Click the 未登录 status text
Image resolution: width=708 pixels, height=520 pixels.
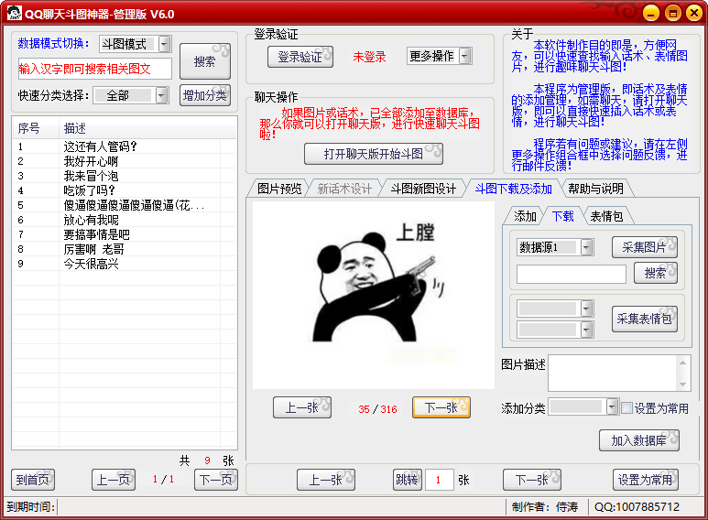point(369,57)
